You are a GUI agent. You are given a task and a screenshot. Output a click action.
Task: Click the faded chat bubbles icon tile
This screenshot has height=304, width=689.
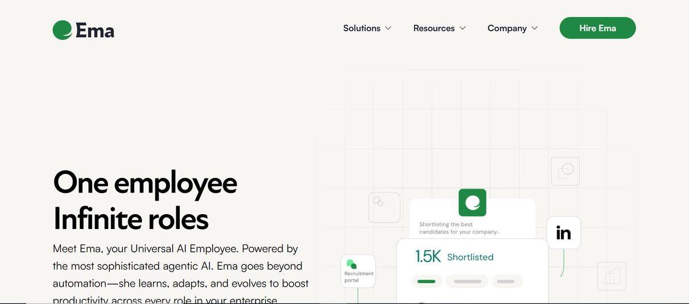(x=384, y=207)
